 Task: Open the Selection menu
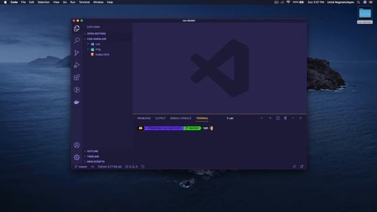[x=44, y=2]
